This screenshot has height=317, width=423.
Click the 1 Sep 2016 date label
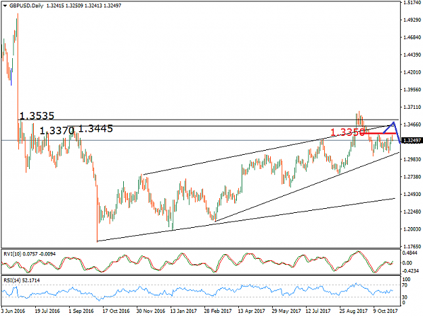pyautogui.click(x=81, y=311)
